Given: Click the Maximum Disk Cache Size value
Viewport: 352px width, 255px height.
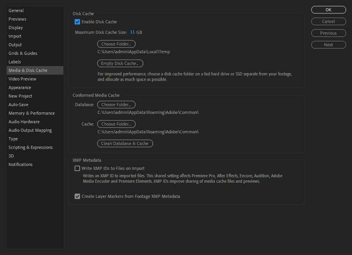Looking at the screenshot, I should click(x=132, y=32).
